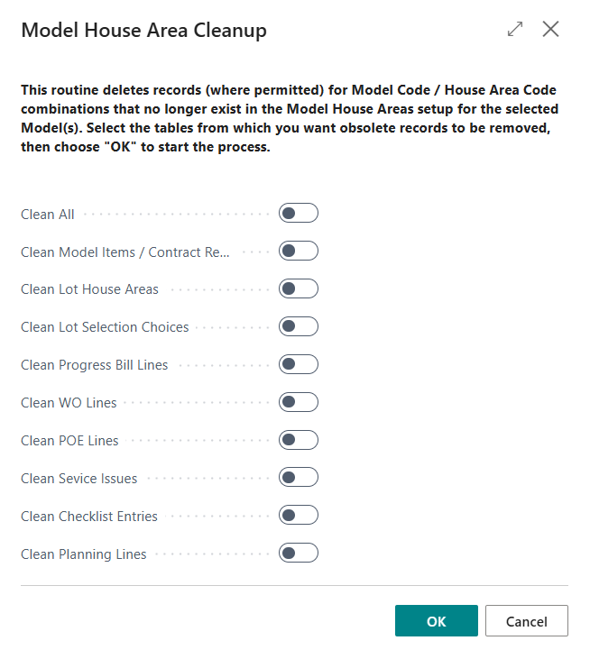590x659 pixels.
Task: Click the Clean Lot Selection Choices label
Action: [x=105, y=327]
